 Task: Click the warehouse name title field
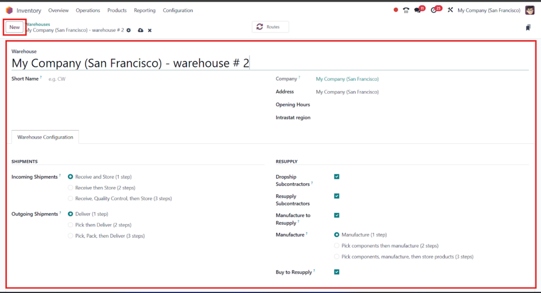point(270,63)
